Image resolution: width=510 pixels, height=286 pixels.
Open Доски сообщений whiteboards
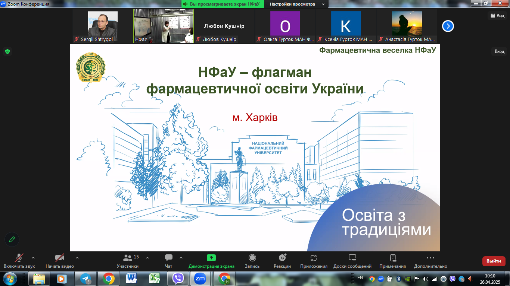[352, 261]
